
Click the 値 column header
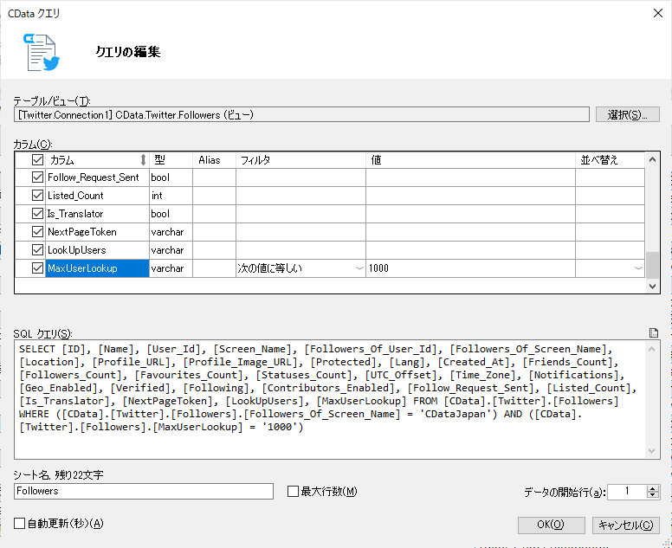click(x=470, y=160)
